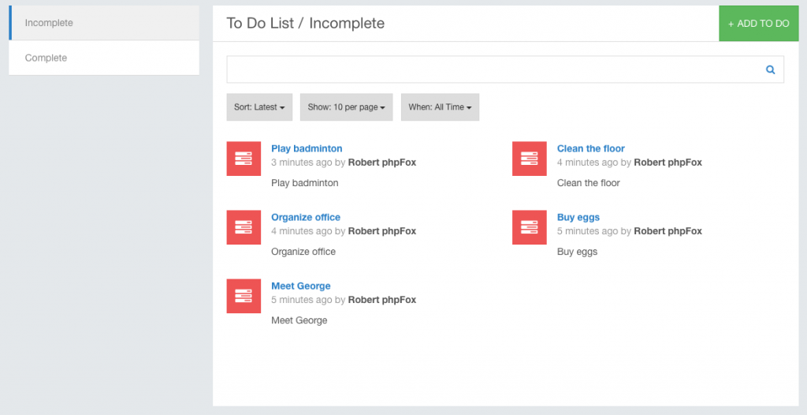The height and width of the screenshot is (415, 807).
Task: Click the red icon beside Organize office
Action: tap(244, 227)
